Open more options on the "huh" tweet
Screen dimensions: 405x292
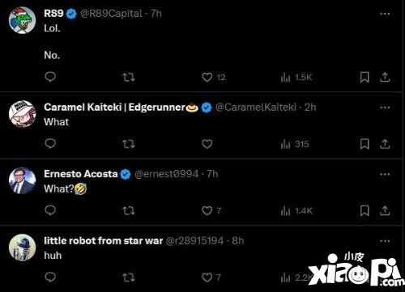pos(385,241)
